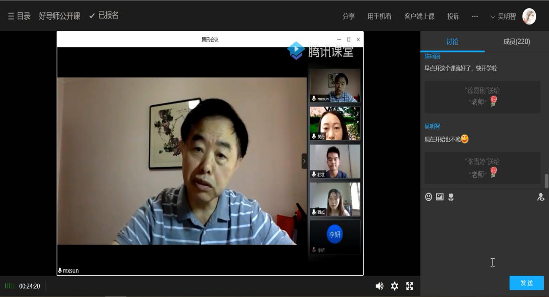Click the user avatar at top right
This screenshot has height=297, width=549.
pyautogui.click(x=529, y=16)
